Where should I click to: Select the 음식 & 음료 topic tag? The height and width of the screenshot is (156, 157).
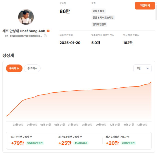(99, 11)
